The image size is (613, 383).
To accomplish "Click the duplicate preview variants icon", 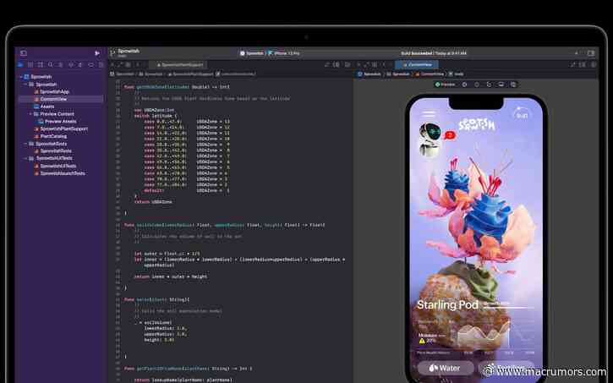I will pyautogui.click(x=513, y=85).
